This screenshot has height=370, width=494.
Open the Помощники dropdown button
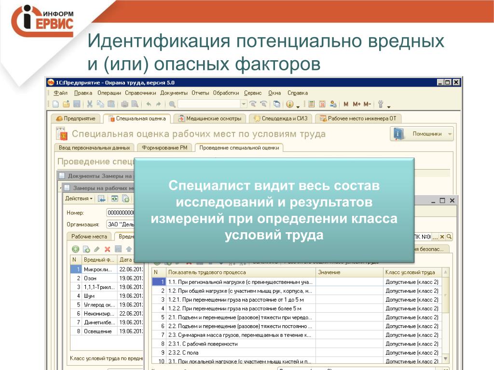tap(422, 134)
